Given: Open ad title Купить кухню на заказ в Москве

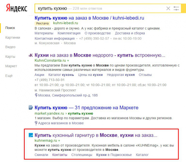Looking at the screenshot, I should pyautogui.click(x=89, y=18).
